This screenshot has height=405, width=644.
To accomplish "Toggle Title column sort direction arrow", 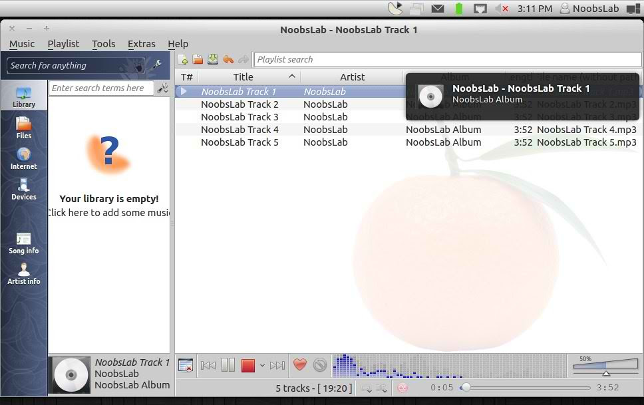I will point(292,76).
